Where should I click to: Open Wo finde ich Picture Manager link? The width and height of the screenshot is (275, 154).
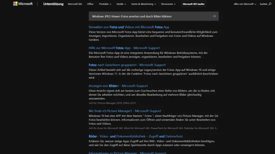click(125, 111)
